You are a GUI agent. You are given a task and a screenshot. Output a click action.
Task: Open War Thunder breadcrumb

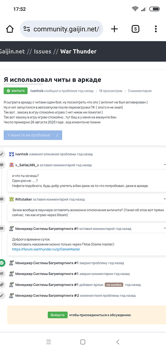(x=78, y=51)
